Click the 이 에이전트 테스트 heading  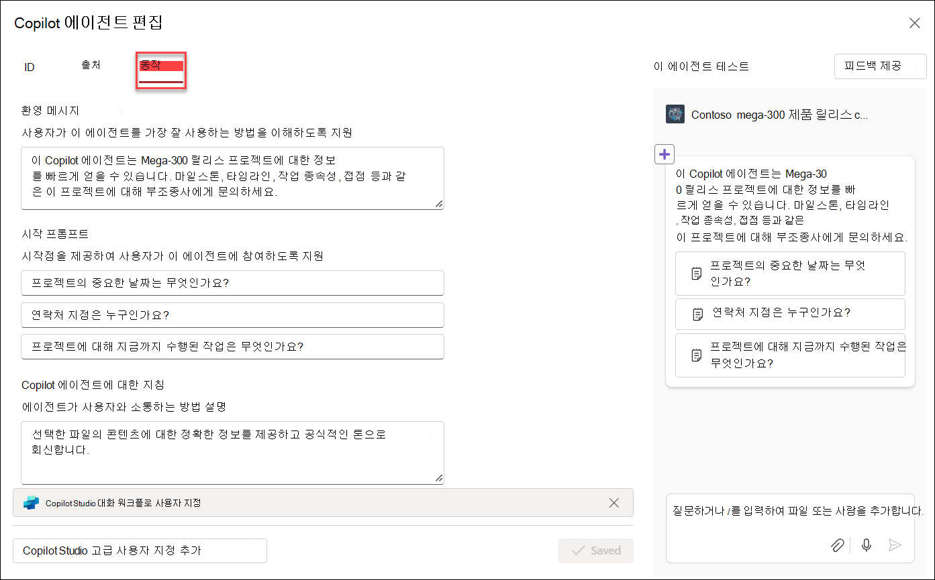tap(701, 66)
